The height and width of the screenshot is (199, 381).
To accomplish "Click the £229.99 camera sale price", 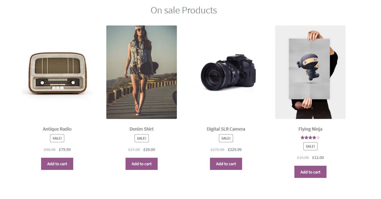I will tap(235, 150).
